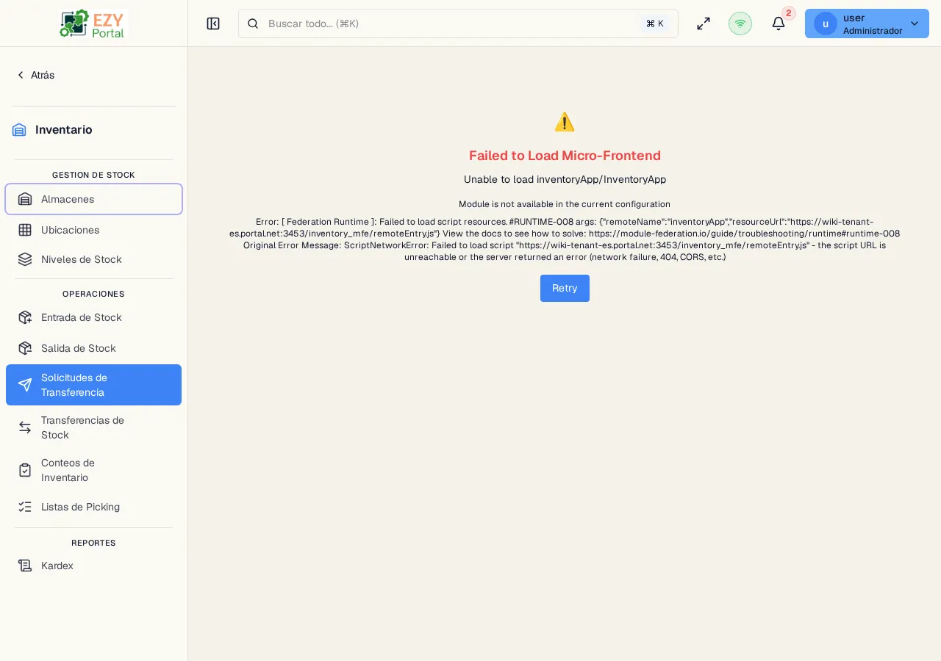
Task: Click the Conteos clipboard check icon
Action: click(x=25, y=470)
